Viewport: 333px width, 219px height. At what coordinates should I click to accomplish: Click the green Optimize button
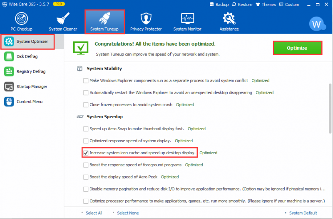[x=297, y=48]
